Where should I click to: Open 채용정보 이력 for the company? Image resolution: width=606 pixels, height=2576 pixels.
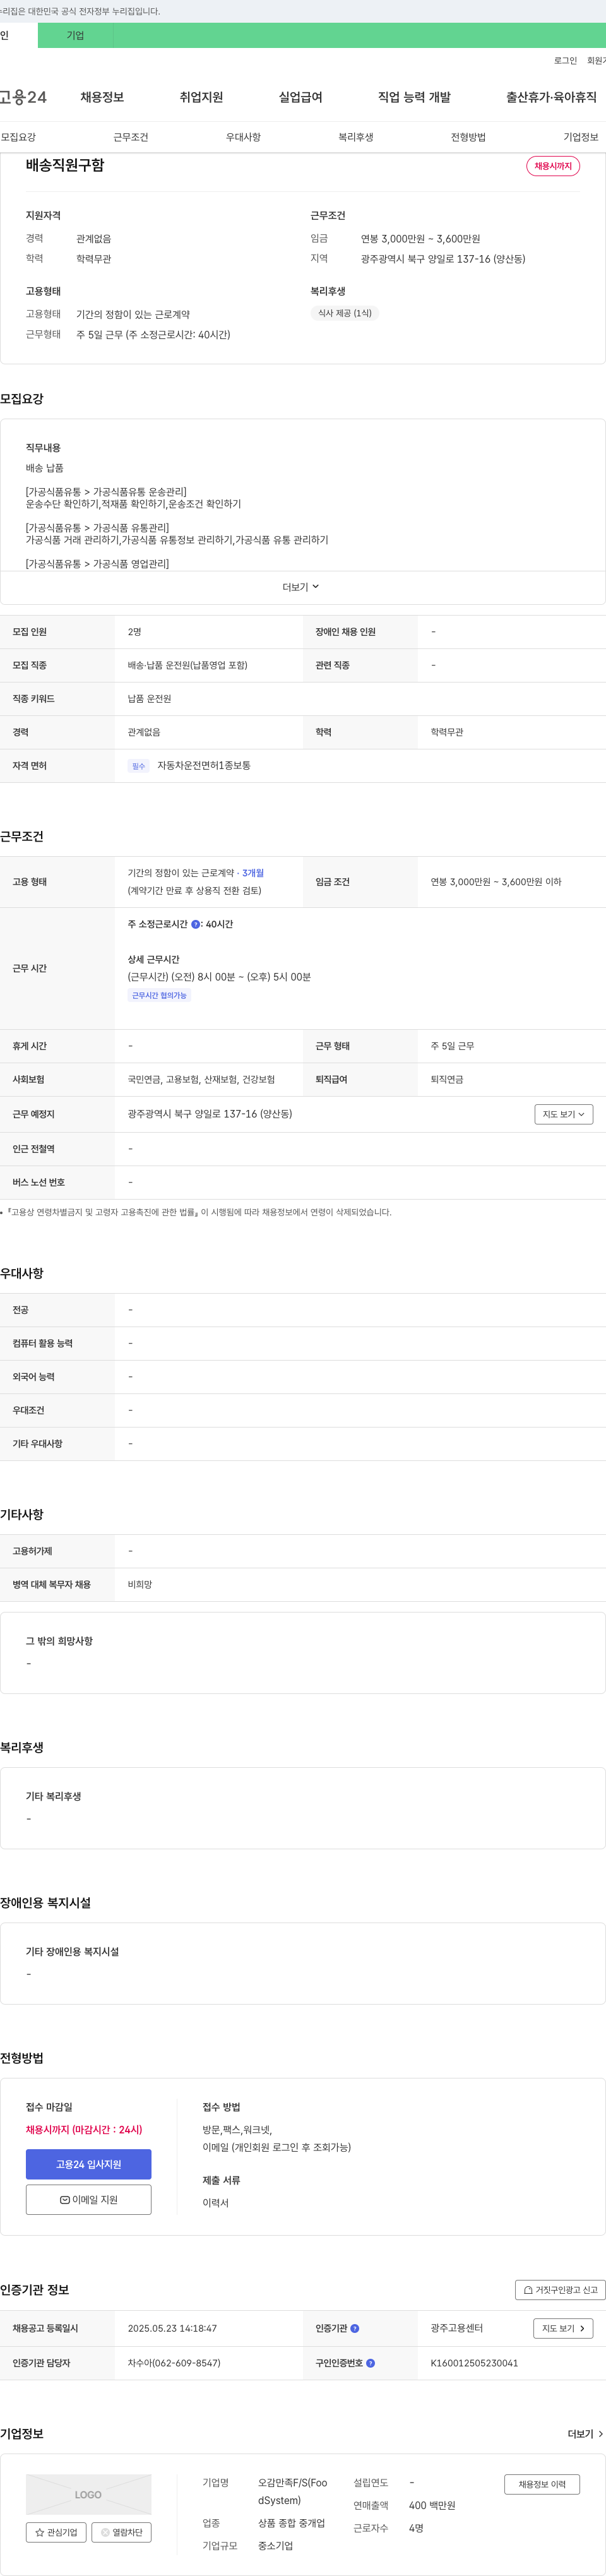point(542,2484)
